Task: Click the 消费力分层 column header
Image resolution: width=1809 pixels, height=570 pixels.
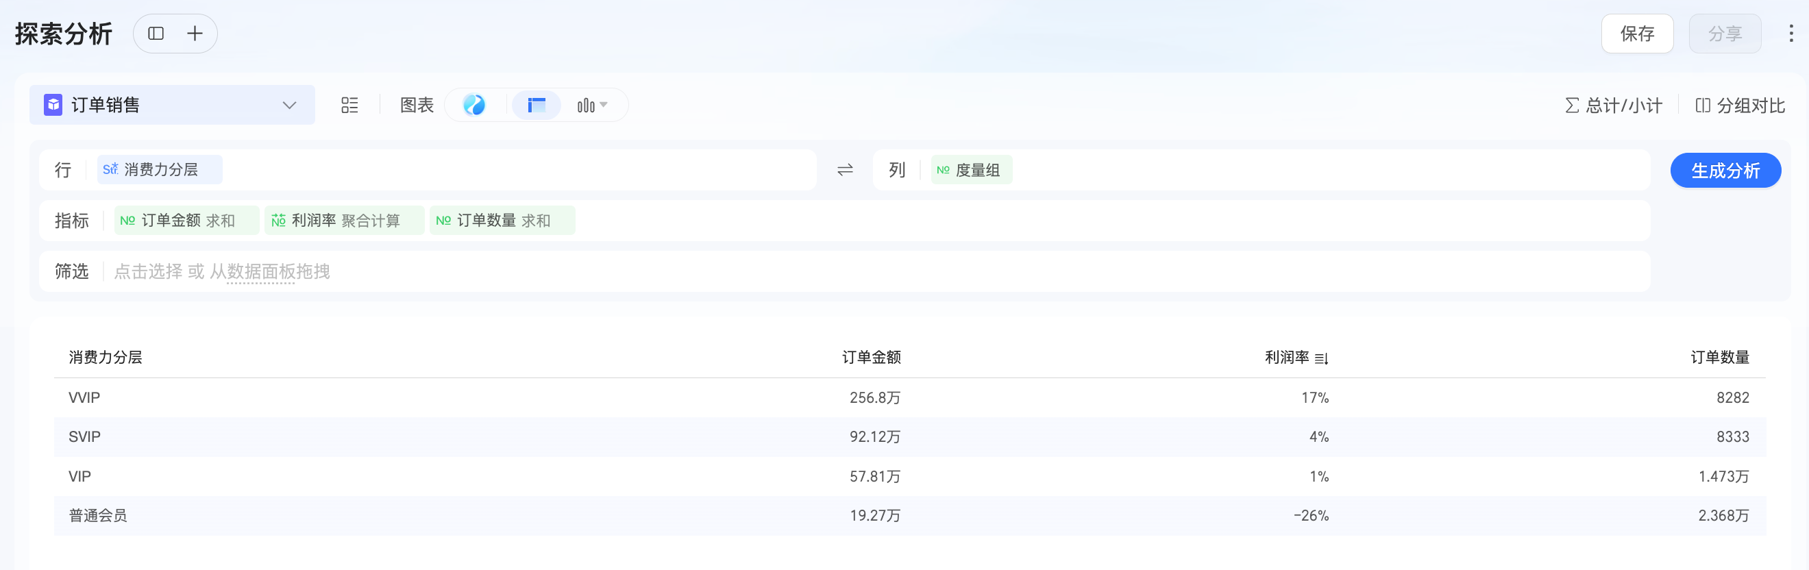Action: [x=106, y=358]
